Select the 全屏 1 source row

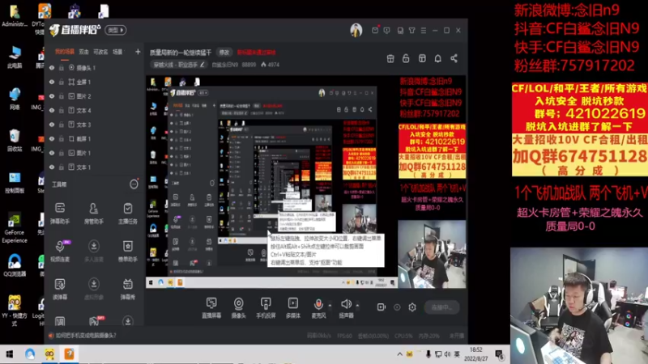[x=94, y=83]
